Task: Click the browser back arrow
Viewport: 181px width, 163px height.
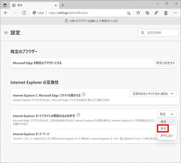Action: click(6, 13)
